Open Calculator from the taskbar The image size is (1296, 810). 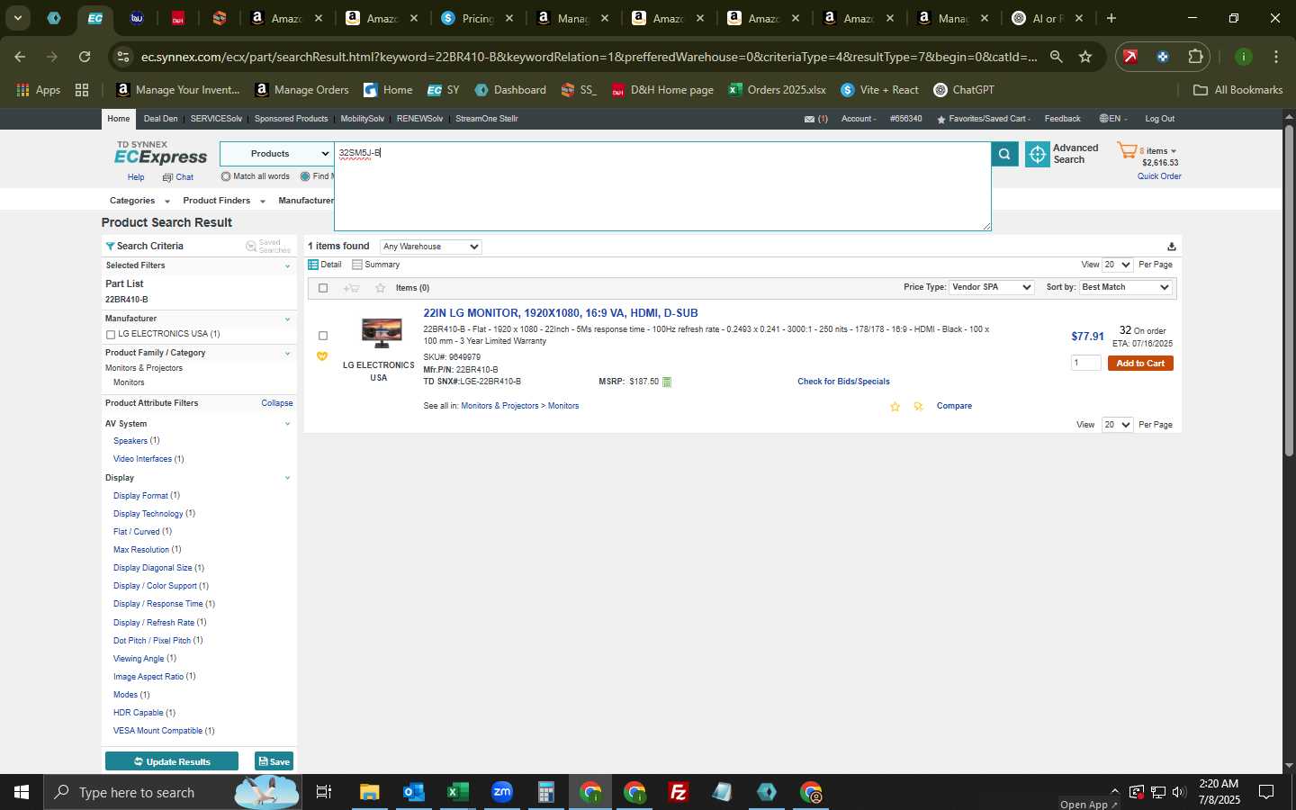click(x=545, y=792)
